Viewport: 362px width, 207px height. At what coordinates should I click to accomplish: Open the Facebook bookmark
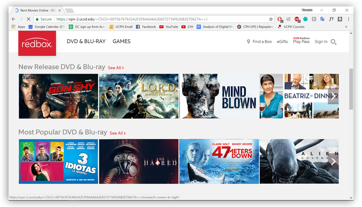(146, 27)
